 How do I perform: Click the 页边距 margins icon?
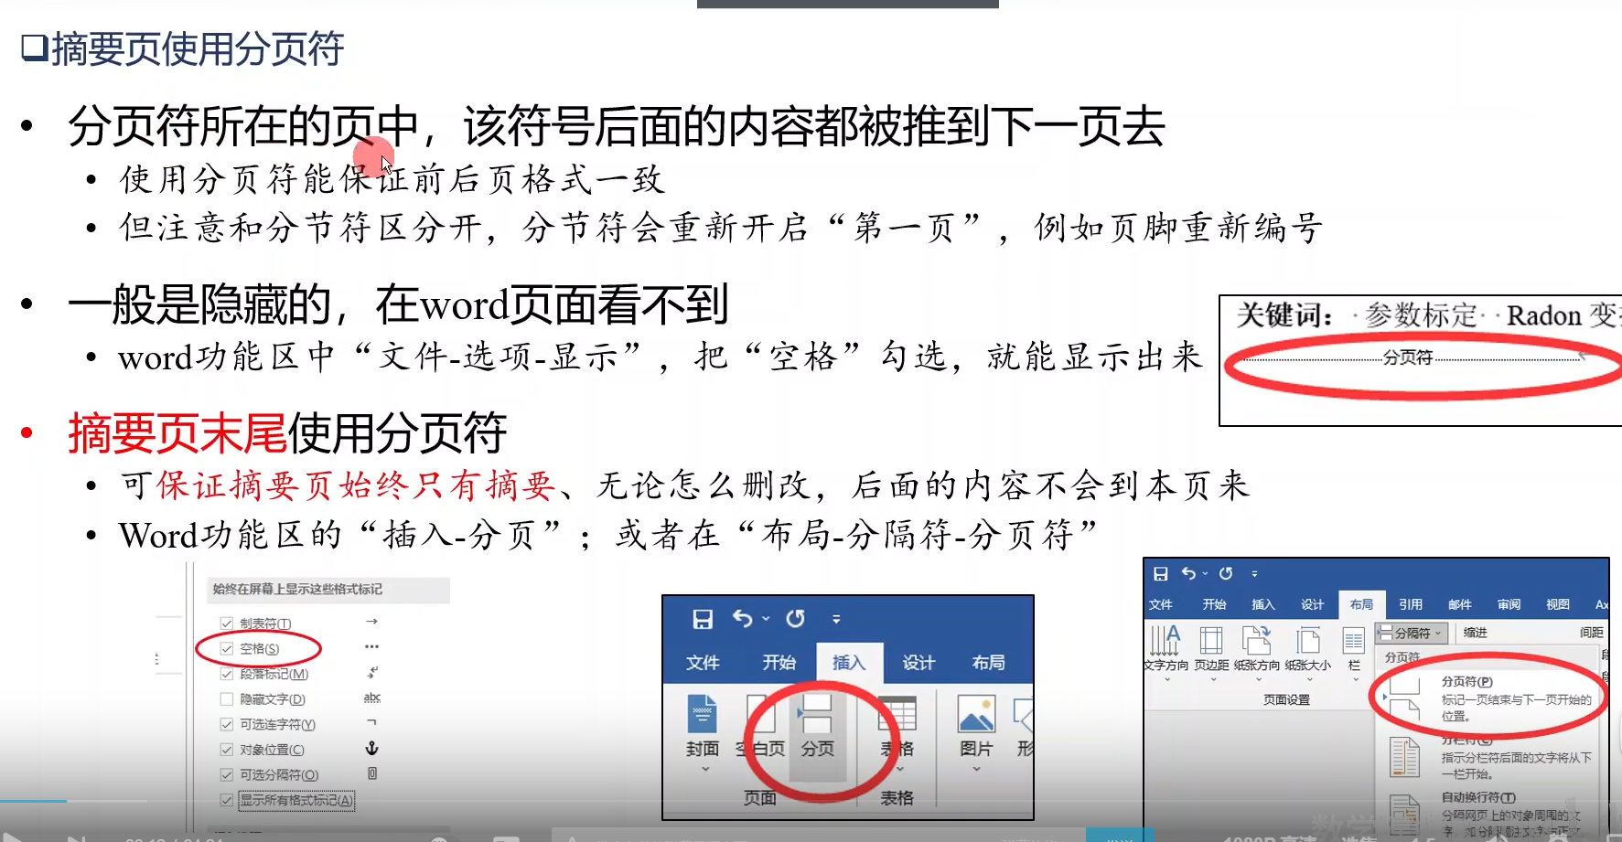[x=1211, y=640]
